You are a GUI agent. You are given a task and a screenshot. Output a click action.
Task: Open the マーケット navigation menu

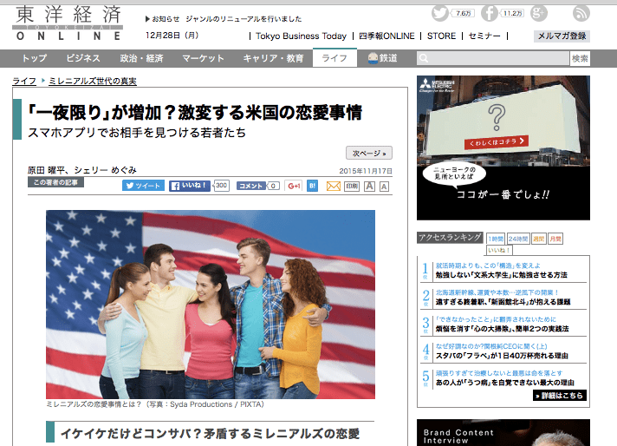(x=203, y=58)
